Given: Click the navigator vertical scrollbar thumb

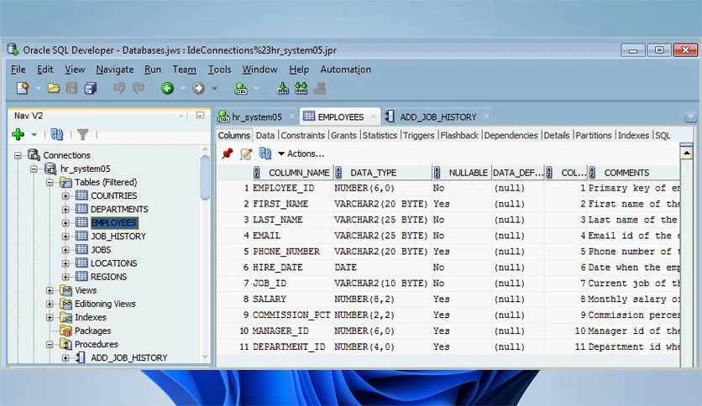Looking at the screenshot, I should click(x=205, y=177).
